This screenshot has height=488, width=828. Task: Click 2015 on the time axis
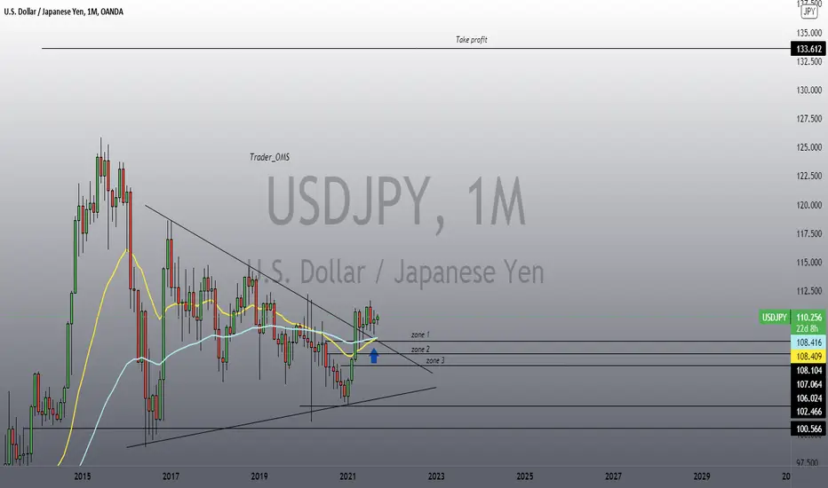[x=83, y=476]
